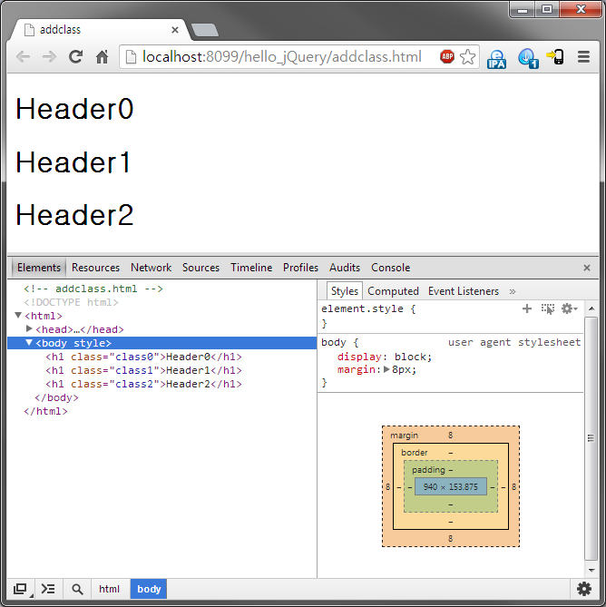The image size is (606, 607).
Task: Open the Audits panel
Action: pyautogui.click(x=345, y=268)
